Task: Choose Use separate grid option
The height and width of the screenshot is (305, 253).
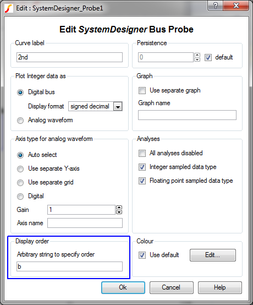Action: coord(20,183)
